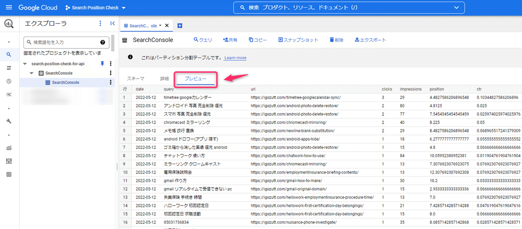Click the clicks column header
The image size is (522, 229).
[x=387, y=89]
